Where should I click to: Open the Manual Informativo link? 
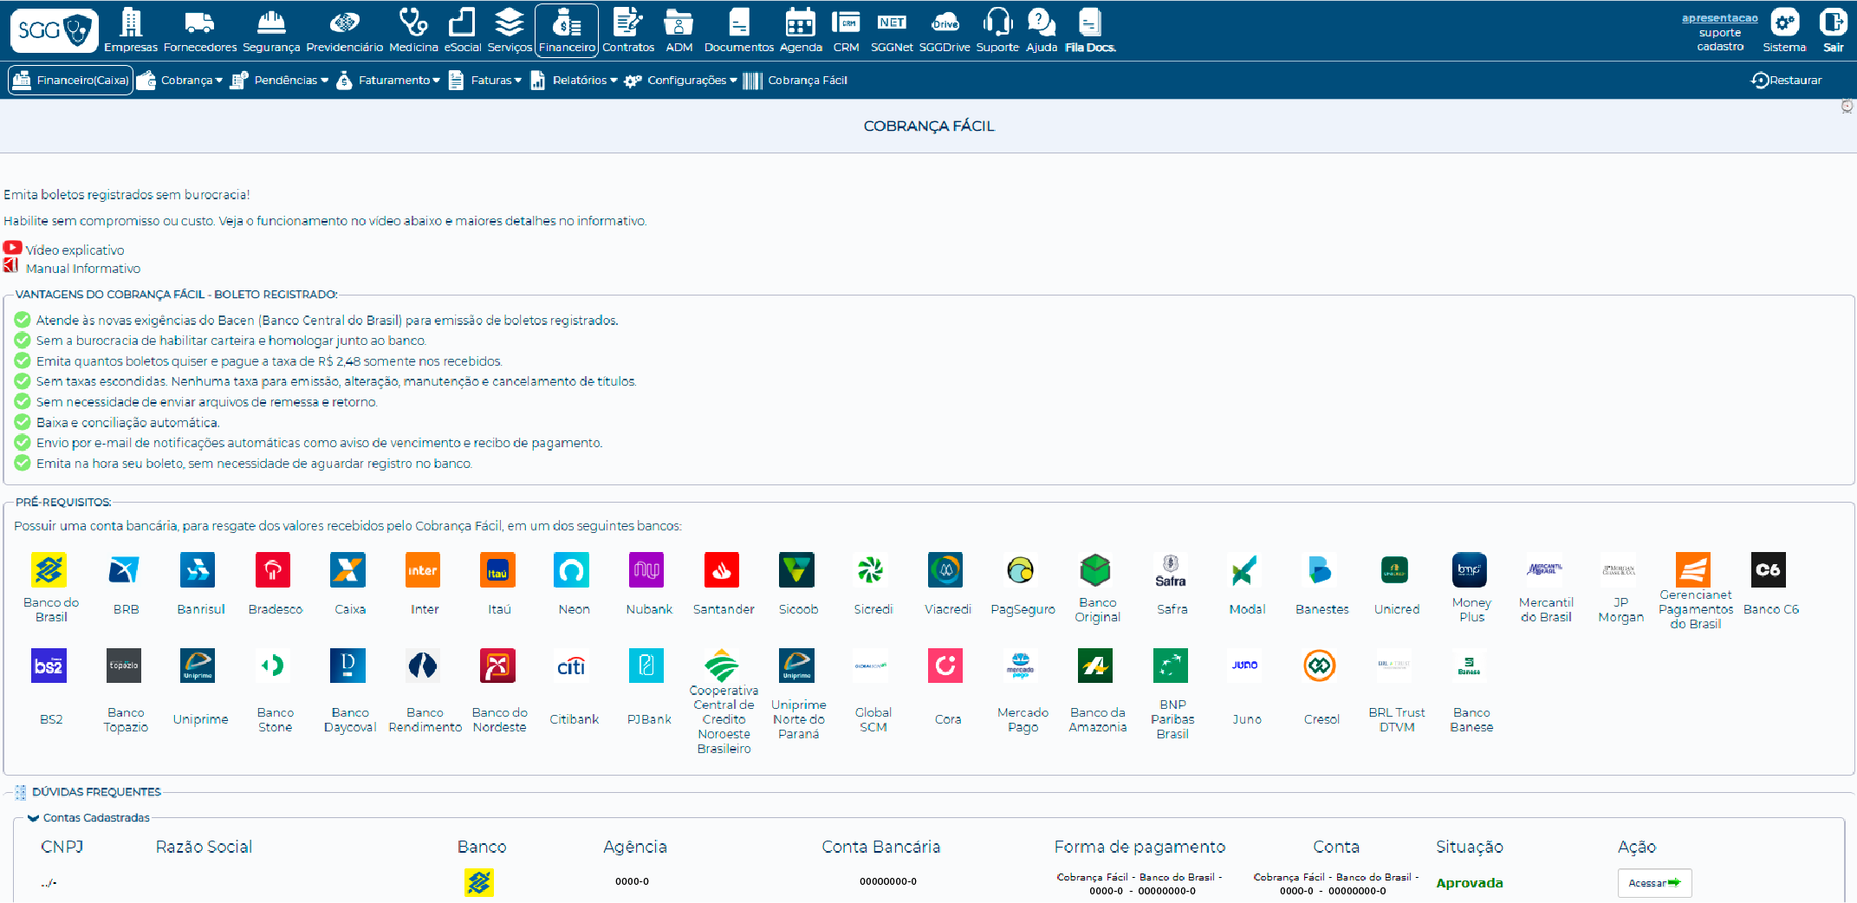pos(82,269)
